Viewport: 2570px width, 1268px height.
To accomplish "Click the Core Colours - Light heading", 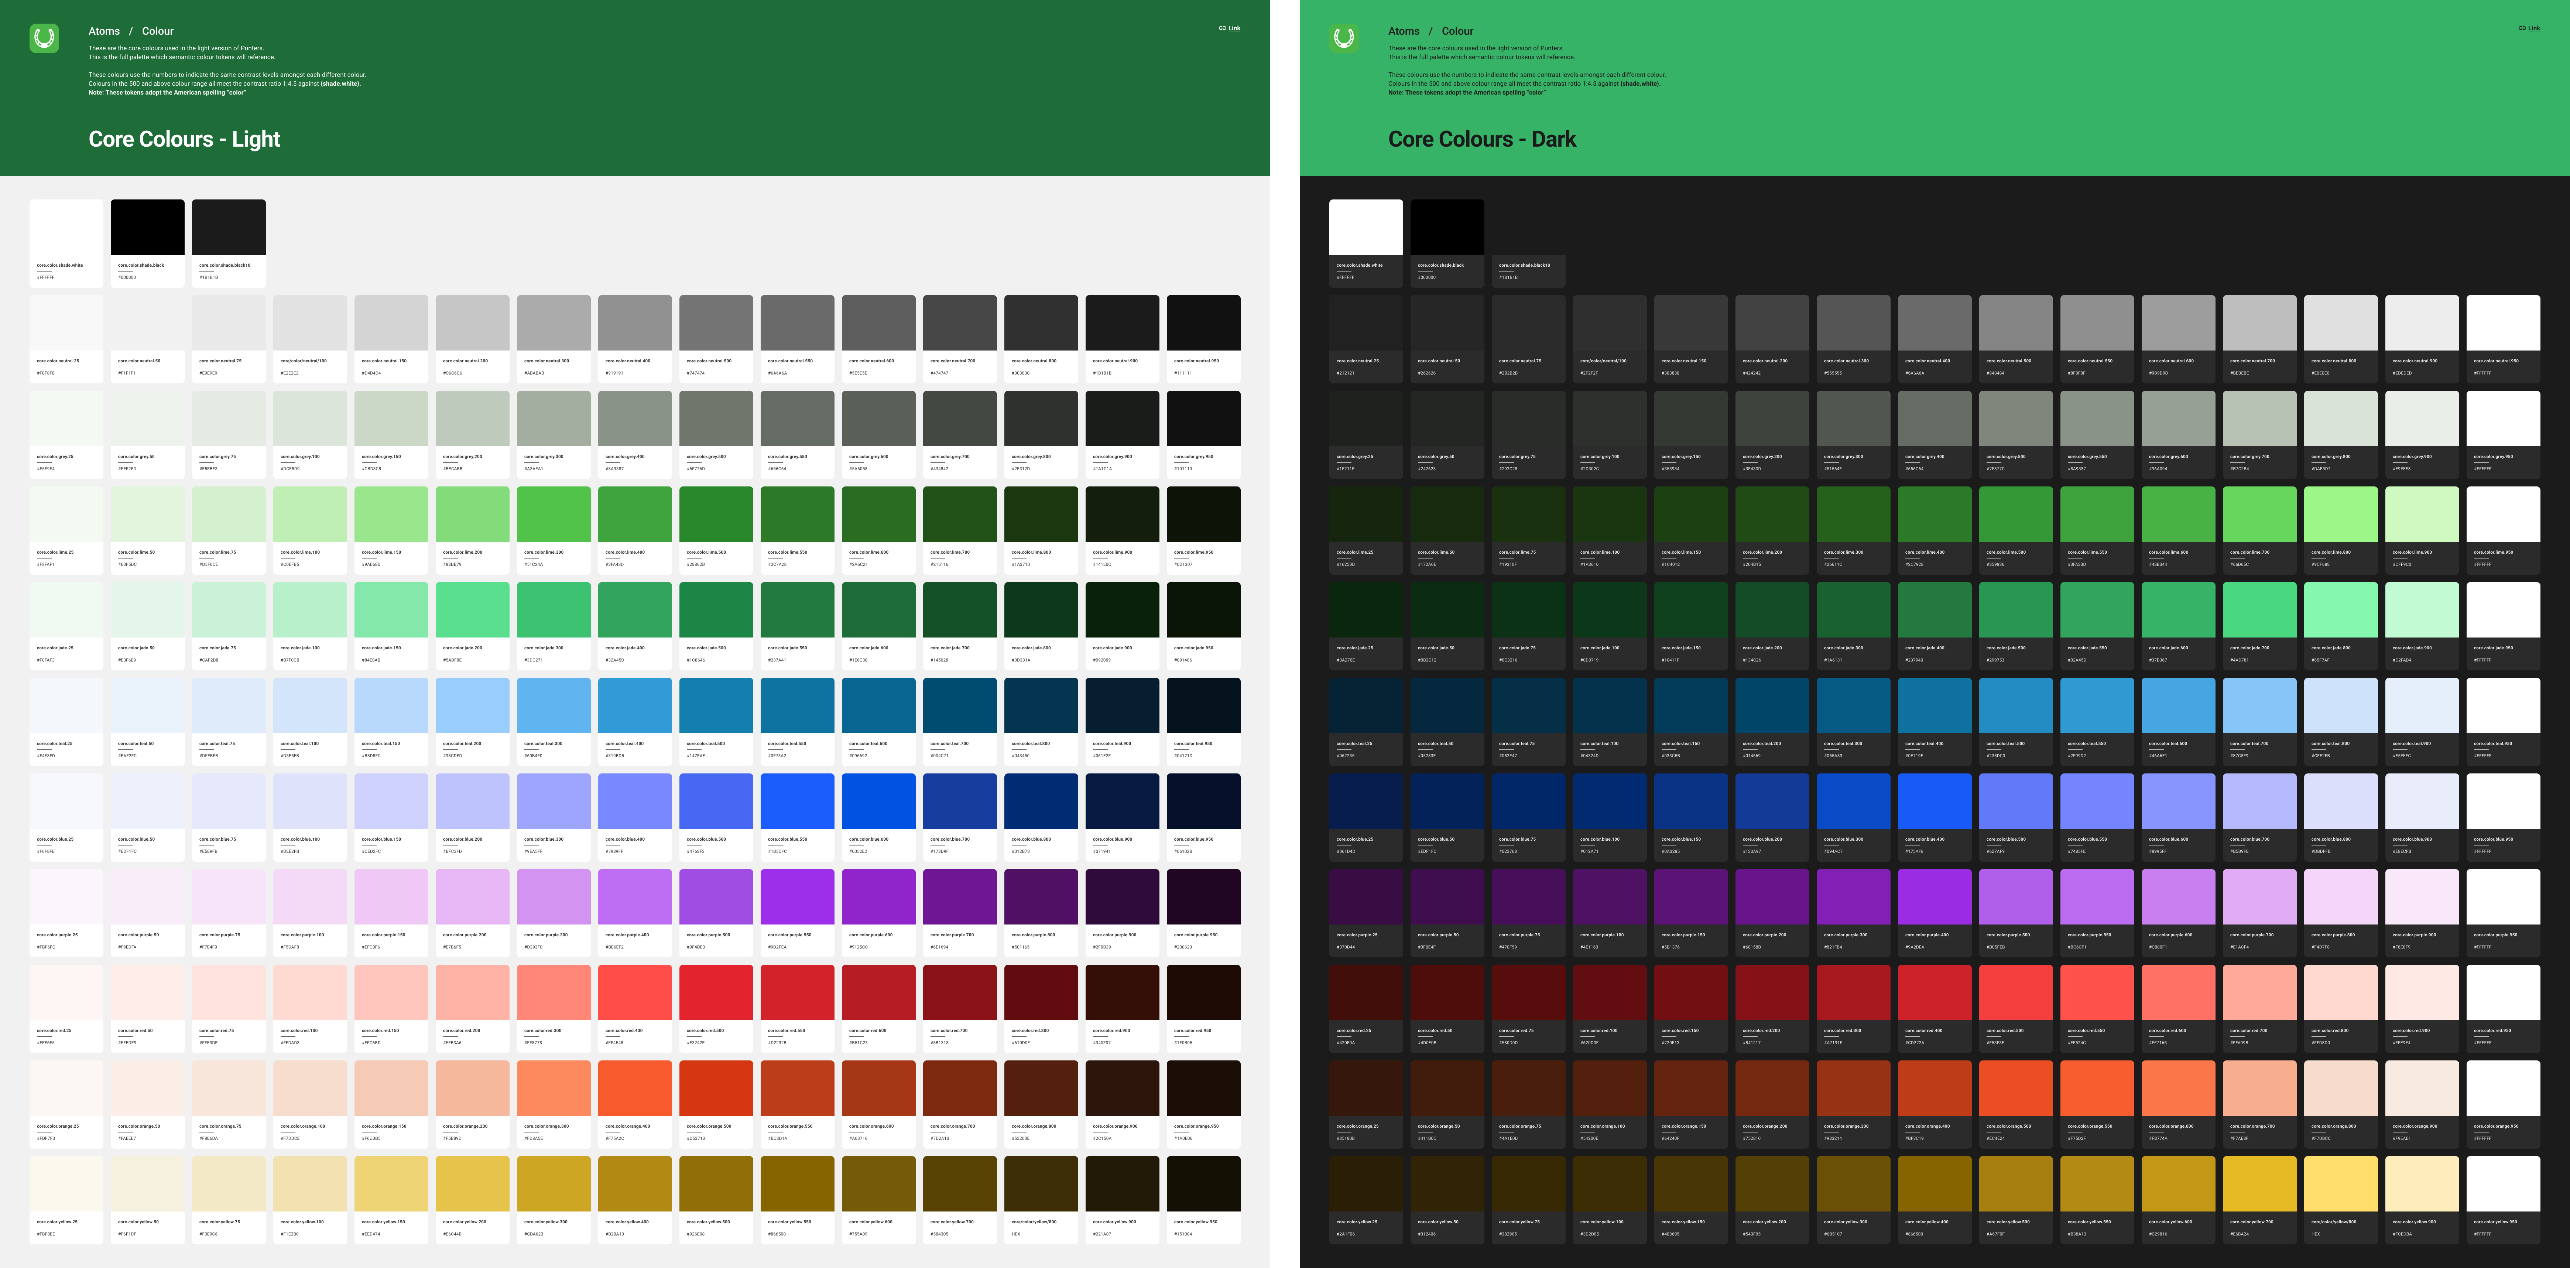I will coord(185,139).
